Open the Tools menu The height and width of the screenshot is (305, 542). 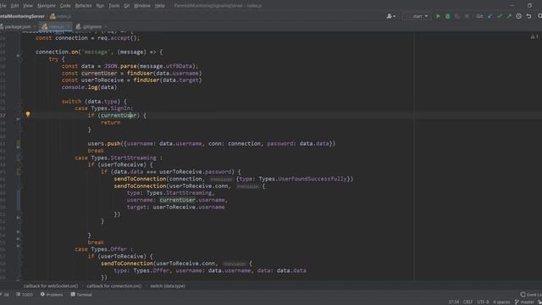(114, 6)
